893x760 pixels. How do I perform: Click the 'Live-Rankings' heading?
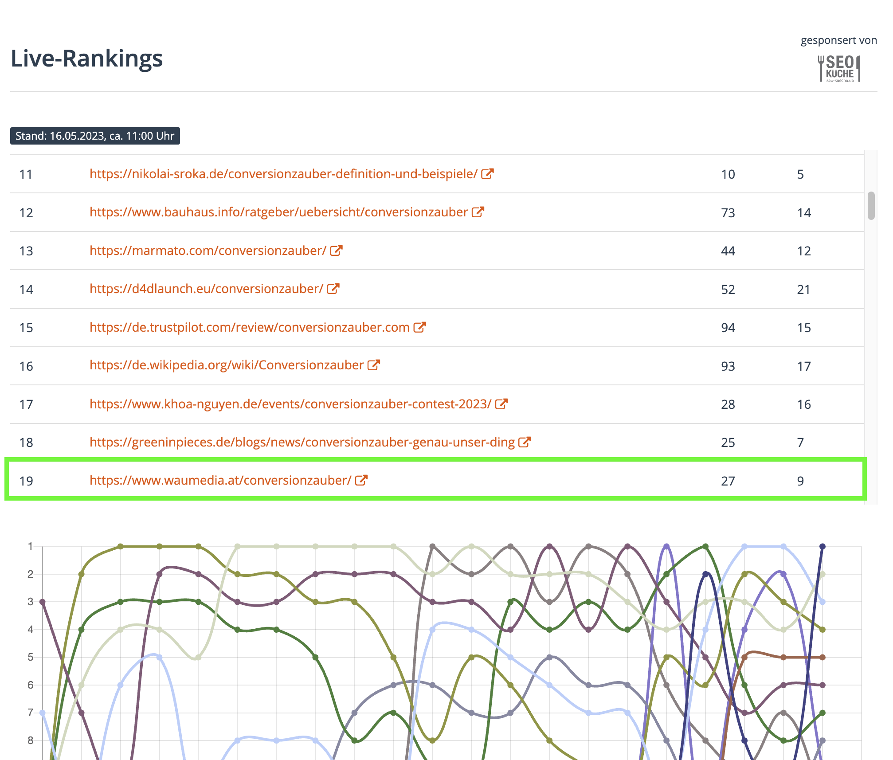(x=86, y=58)
